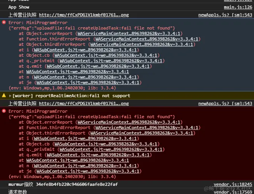Select '[worker] reportRealtimeAction:fail not support' text
This screenshot has width=254, height=194.
pos(71,96)
